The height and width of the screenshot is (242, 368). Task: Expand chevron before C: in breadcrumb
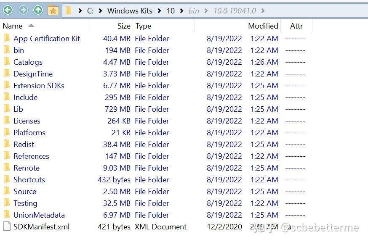tap(80, 11)
